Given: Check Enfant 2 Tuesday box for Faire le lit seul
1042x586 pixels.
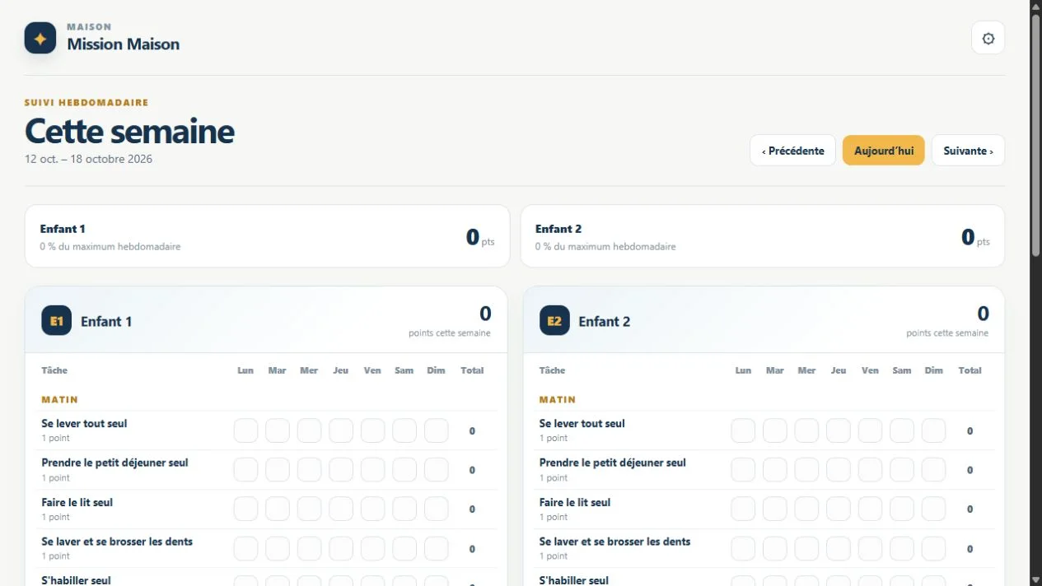Looking at the screenshot, I should pyautogui.click(x=774, y=509).
